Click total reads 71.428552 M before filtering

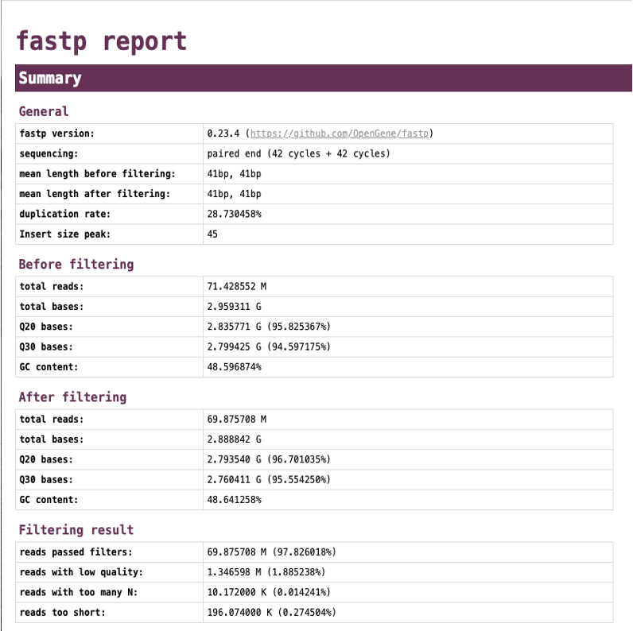(x=236, y=286)
